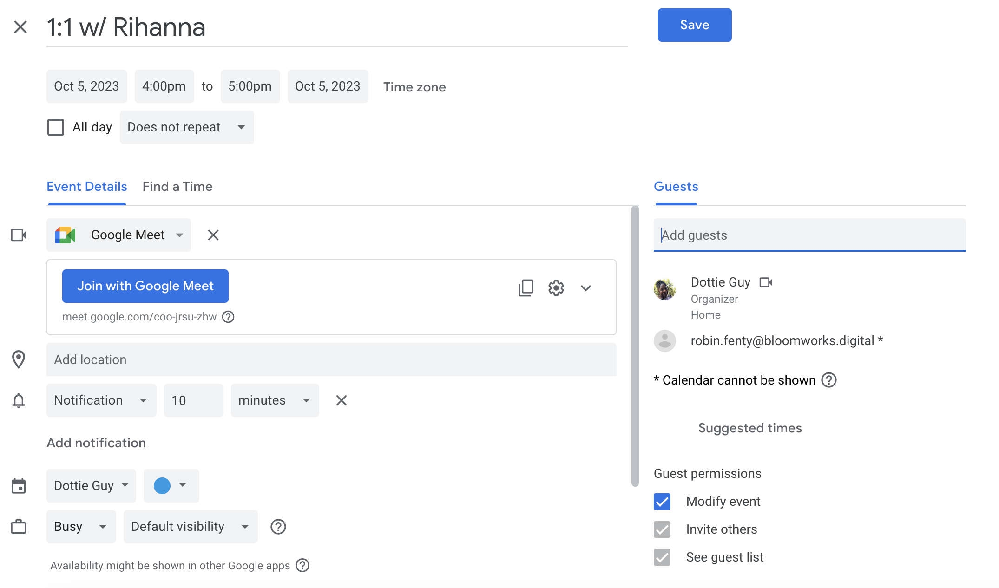This screenshot has height=588, width=999.
Task: Click the Google Meet settings gear icon
Action: point(556,287)
